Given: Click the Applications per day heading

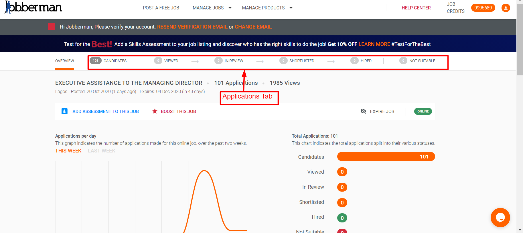Looking at the screenshot, I should [76, 136].
